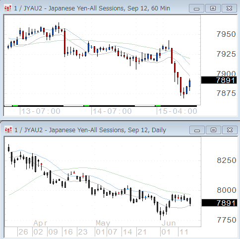The height and width of the screenshot is (239, 240).
Task: Click the last blue candle in the 60 Min chart
Action: click(190, 83)
